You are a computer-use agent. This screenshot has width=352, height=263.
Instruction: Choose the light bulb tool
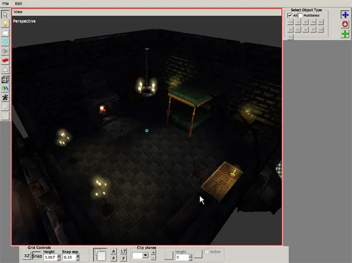pyautogui.click(x=5, y=24)
